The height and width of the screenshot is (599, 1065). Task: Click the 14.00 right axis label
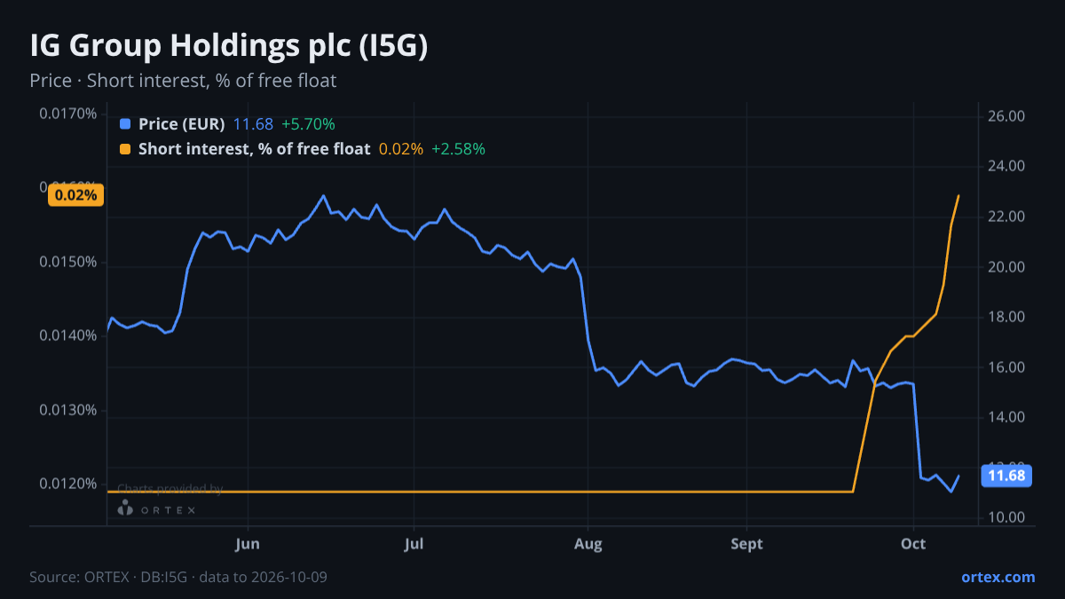point(1006,417)
